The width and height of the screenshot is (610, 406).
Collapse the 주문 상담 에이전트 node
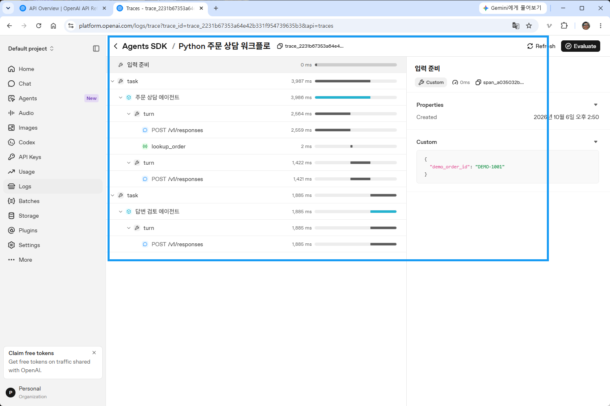tap(121, 97)
